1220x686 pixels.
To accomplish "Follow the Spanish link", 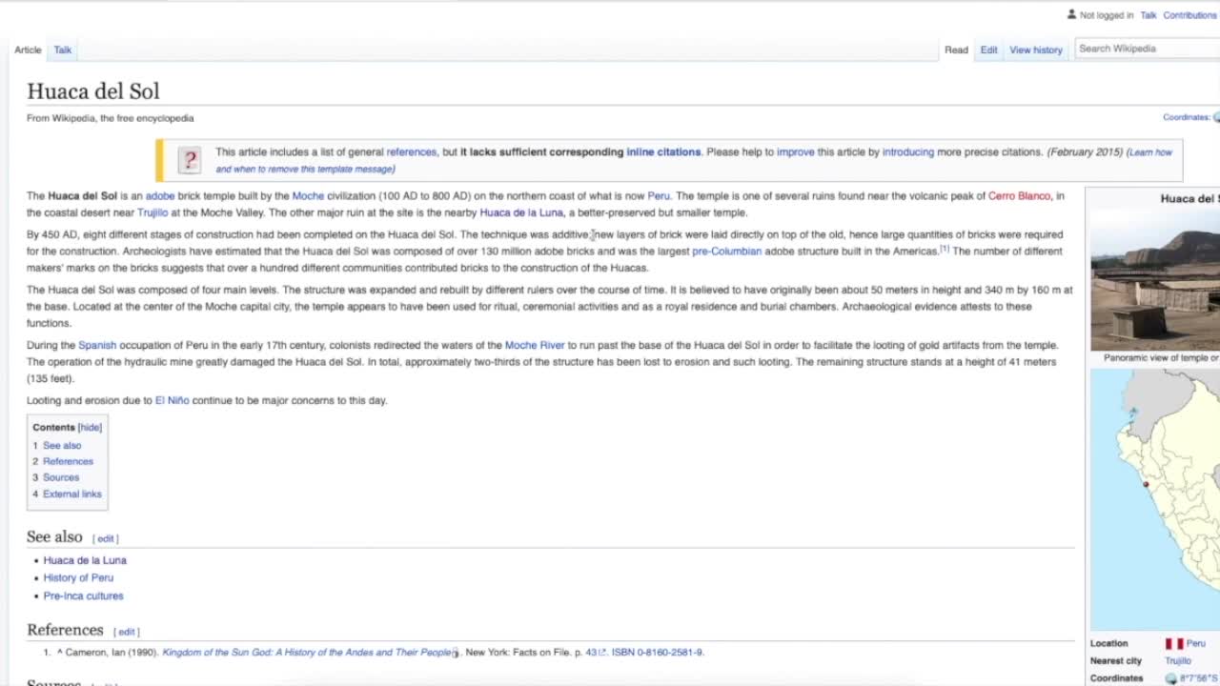I will tap(97, 345).
